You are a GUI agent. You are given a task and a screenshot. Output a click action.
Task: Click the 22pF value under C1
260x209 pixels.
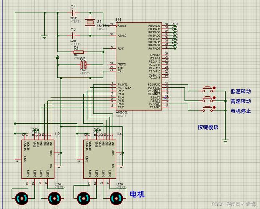point(74,18)
